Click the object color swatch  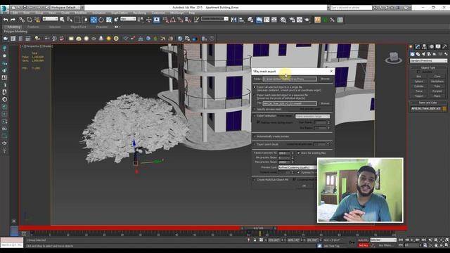pos(444,109)
